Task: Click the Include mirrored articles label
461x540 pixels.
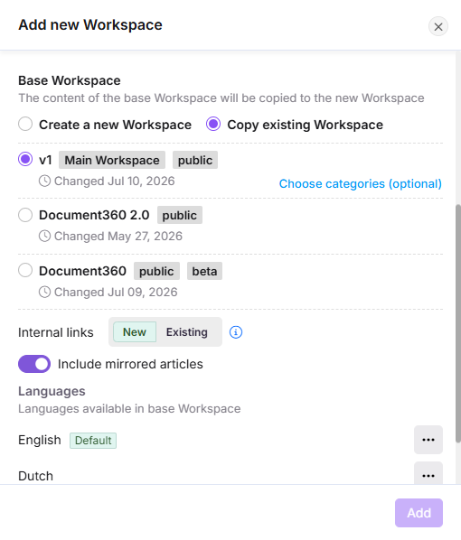Action: pos(130,364)
